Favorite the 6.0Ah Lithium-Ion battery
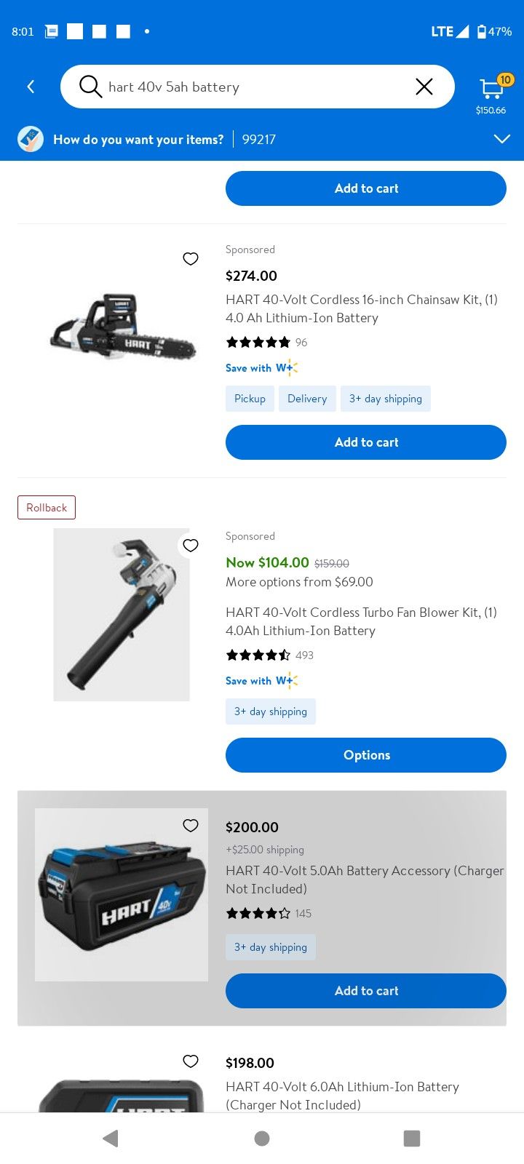Screen dimensions: 524x1164 point(191,1061)
